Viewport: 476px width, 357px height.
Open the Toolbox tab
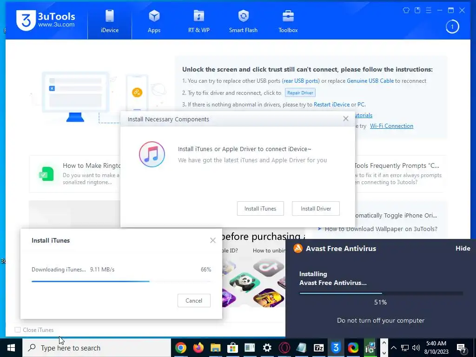(x=288, y=21)
